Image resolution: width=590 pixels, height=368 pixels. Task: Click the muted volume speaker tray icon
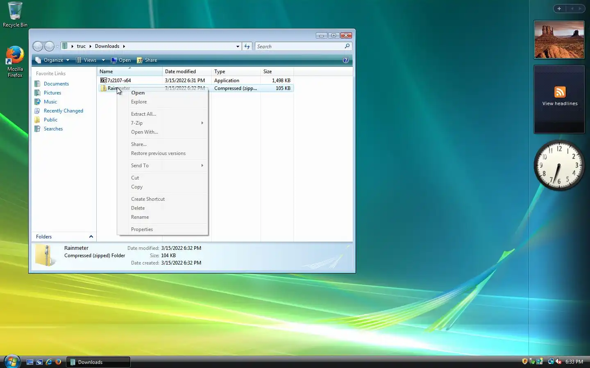[x=558, y=361]
